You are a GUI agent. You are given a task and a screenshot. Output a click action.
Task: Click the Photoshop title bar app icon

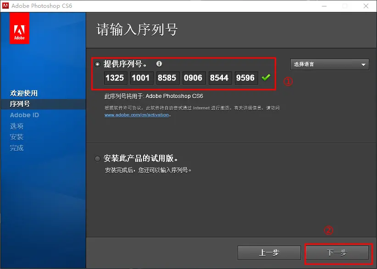coord(6,6)
